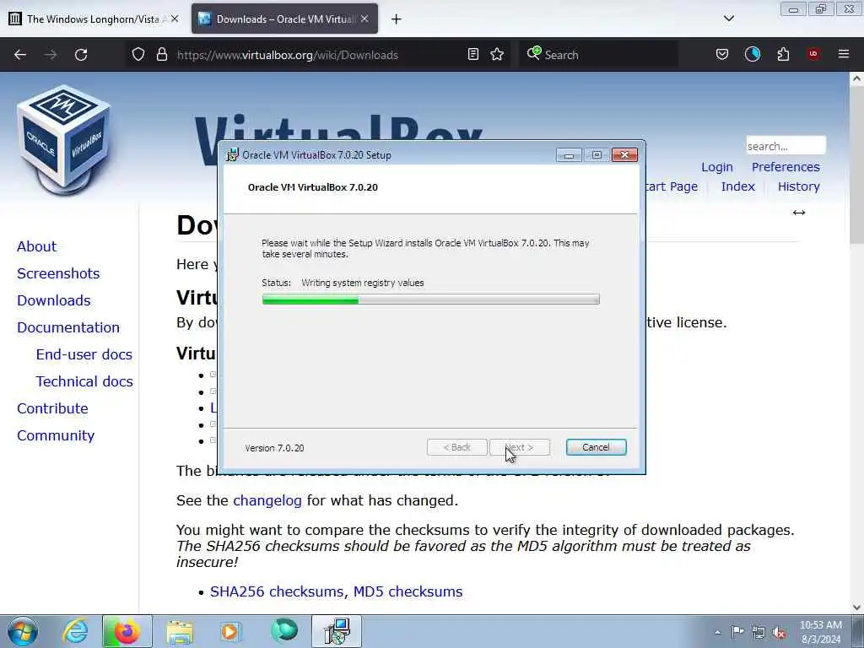
Task: Cancel the VirtualBox installation
Action: (597, 447)
